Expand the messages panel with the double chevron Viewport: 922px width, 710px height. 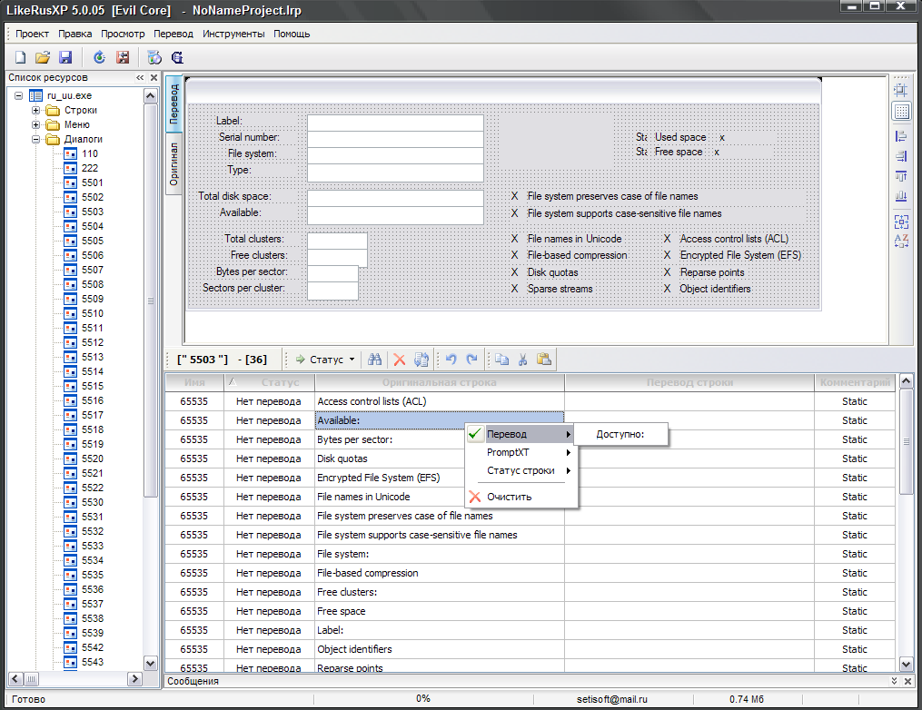[x=895, y=681]
